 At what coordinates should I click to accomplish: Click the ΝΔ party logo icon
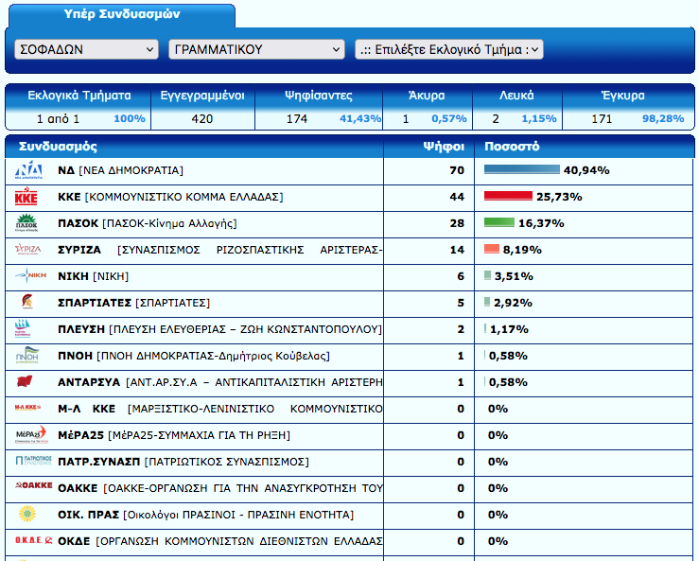[x=26, y=170]
